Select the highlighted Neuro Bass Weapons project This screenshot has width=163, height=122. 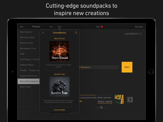click(29, 81)
